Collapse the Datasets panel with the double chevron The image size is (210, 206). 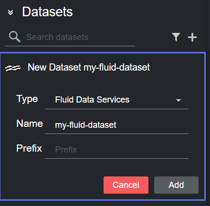(10, 12)
